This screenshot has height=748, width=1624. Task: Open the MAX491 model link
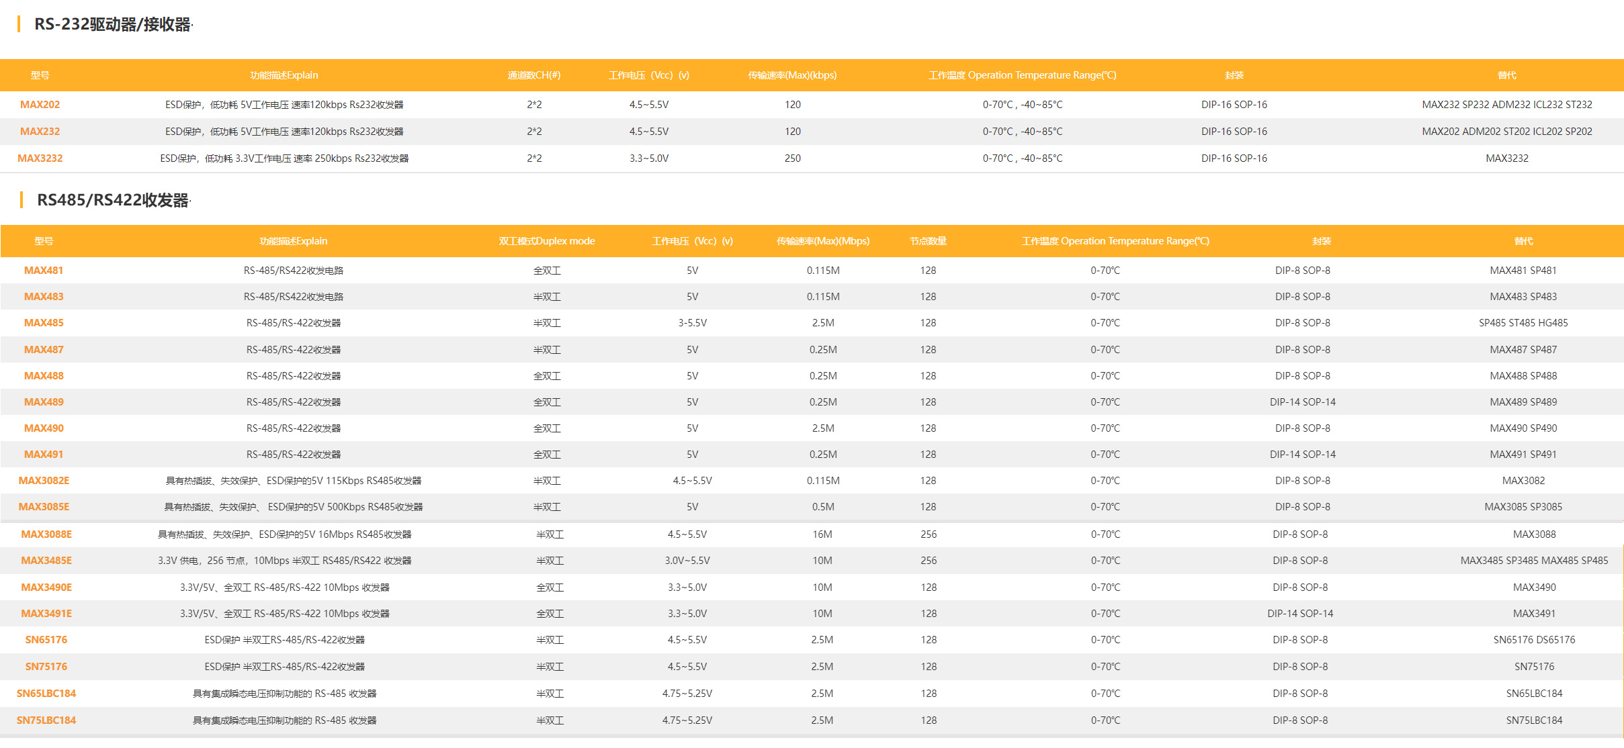tap(44, 455)
